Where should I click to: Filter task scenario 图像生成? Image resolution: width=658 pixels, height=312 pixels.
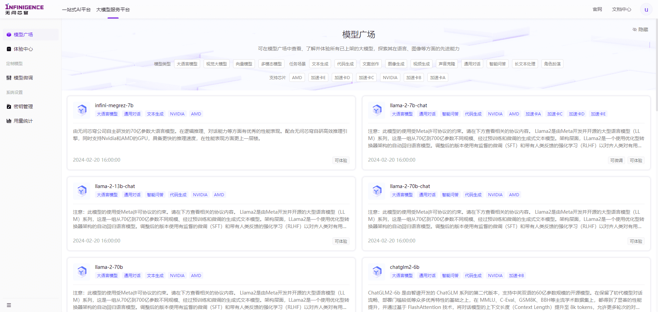coord(396,64)
